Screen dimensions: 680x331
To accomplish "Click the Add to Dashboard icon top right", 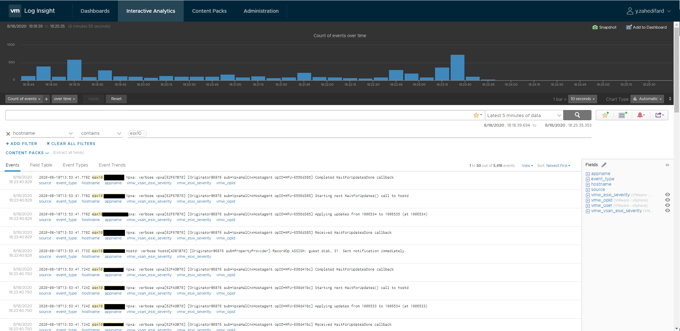I will pos(646,27).
